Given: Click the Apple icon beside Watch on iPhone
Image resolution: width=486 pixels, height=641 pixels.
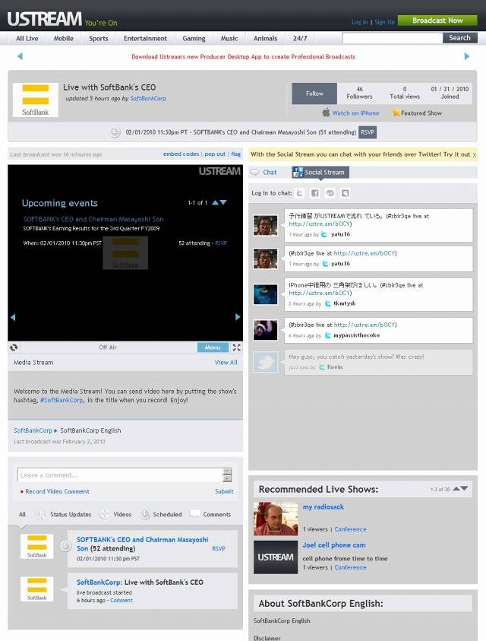Looking at the screenshot, I should click(326, 113).
